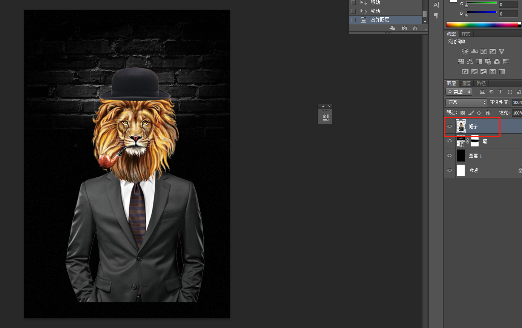Add a Brightness/Contrast adjustment
The height and width of the screenshot is (328, 522).
coord(465,52)
